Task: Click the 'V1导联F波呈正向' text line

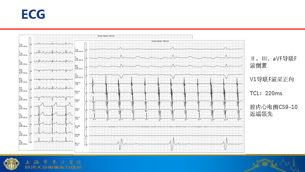Action: pos(272,79)
